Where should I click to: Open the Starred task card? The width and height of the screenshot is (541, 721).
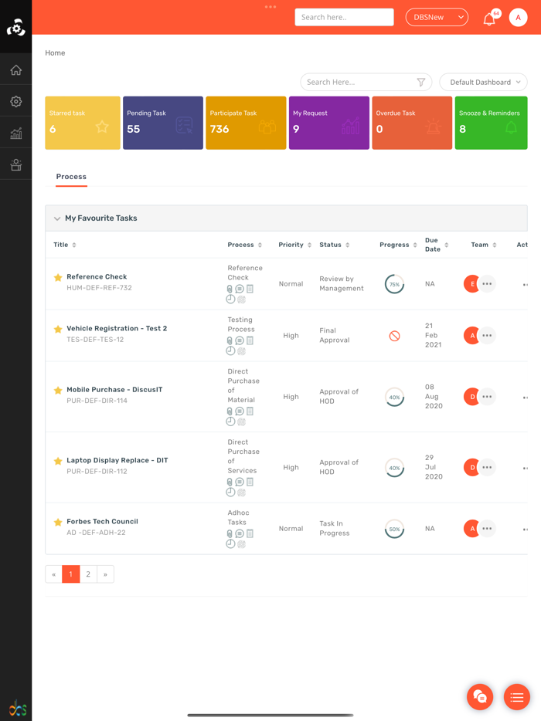83,123
